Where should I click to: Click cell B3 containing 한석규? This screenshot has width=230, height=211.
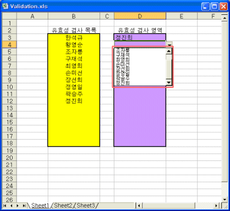(x=74, y=37)
